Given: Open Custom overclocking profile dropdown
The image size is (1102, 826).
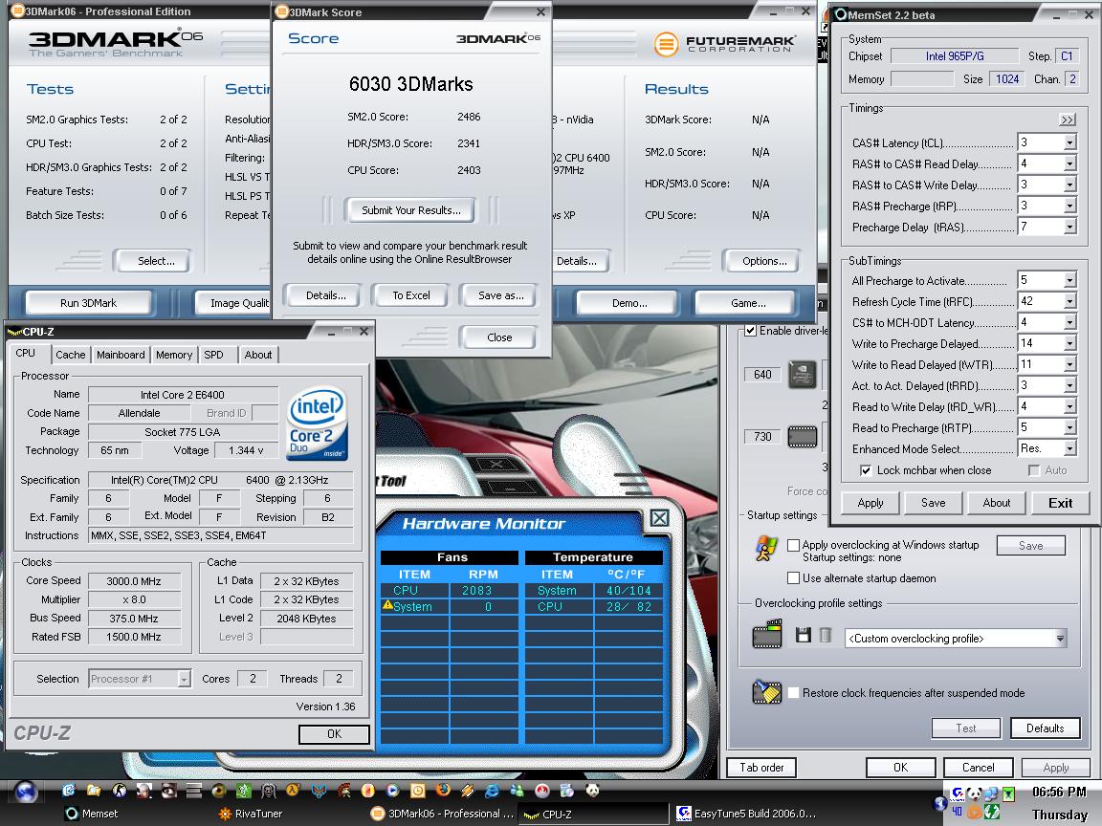Looking at the screenshot, I should (x=1060, y=639).
